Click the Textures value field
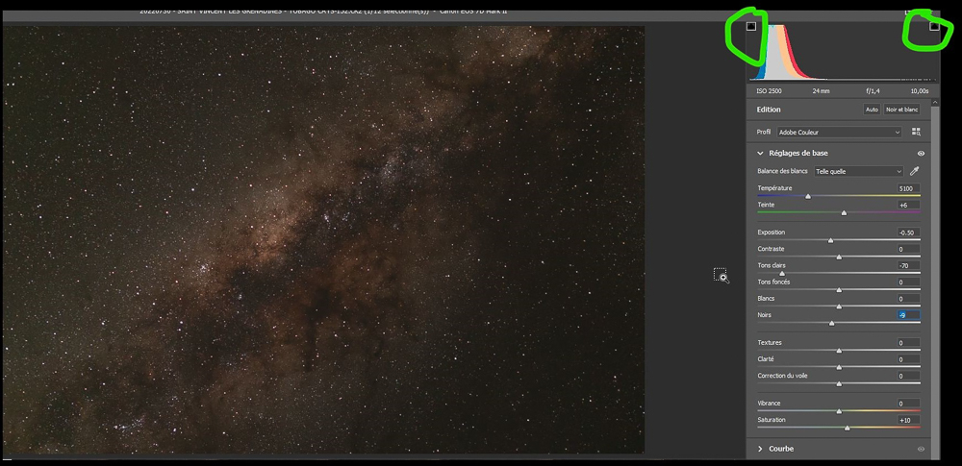Image resolution: width=962 pixels, height=466 pixels. [907, 343]
